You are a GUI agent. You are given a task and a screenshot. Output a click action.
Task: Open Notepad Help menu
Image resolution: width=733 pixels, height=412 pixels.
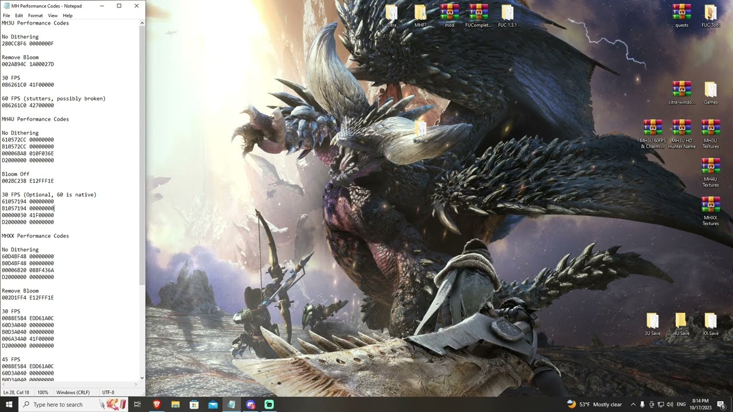coord(68,15)
